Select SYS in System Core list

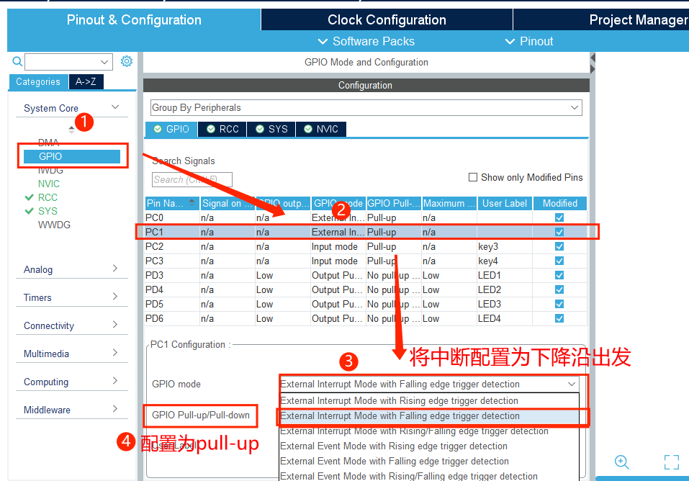coord(48,211)
